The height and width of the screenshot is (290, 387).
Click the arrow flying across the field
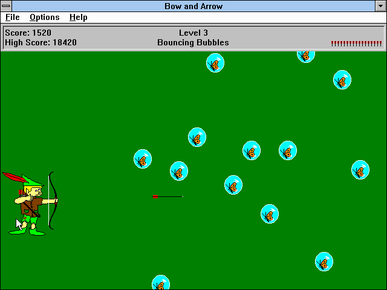[167, 196]
